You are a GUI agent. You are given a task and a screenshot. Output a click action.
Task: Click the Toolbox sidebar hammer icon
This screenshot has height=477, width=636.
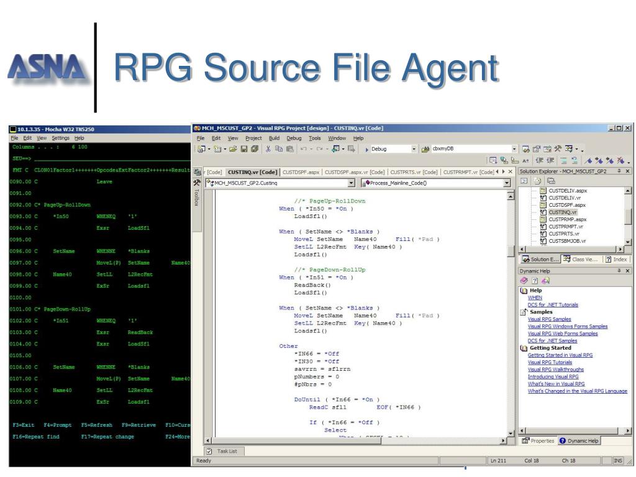point(197,183)
